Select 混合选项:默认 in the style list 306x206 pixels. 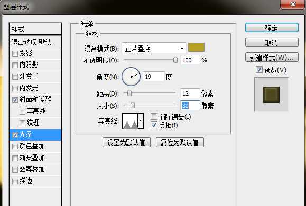coord(35,42)
